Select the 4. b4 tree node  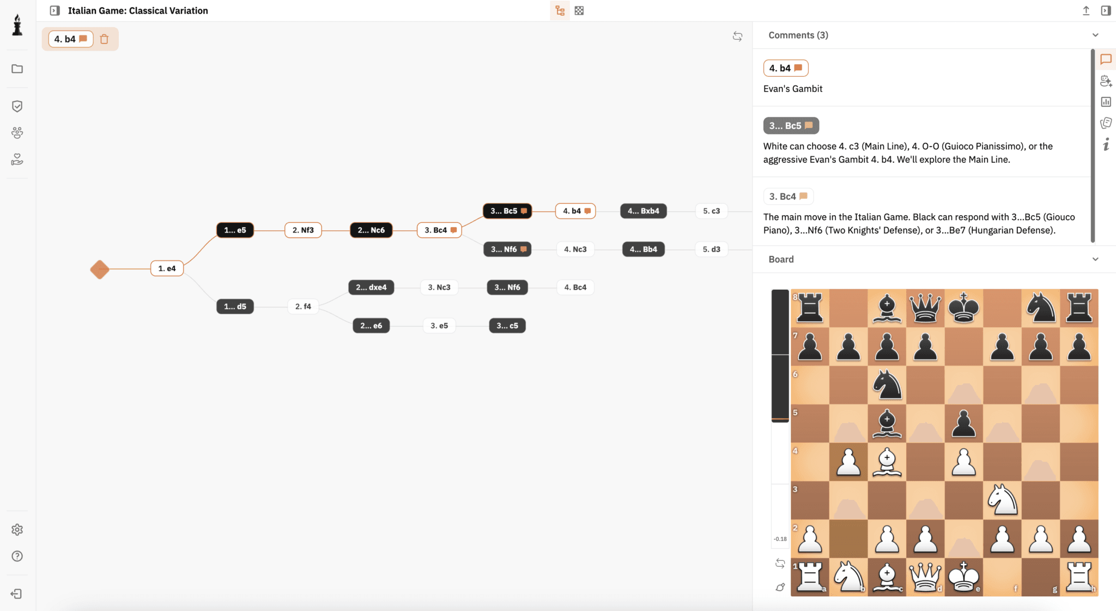click(575, 211)
